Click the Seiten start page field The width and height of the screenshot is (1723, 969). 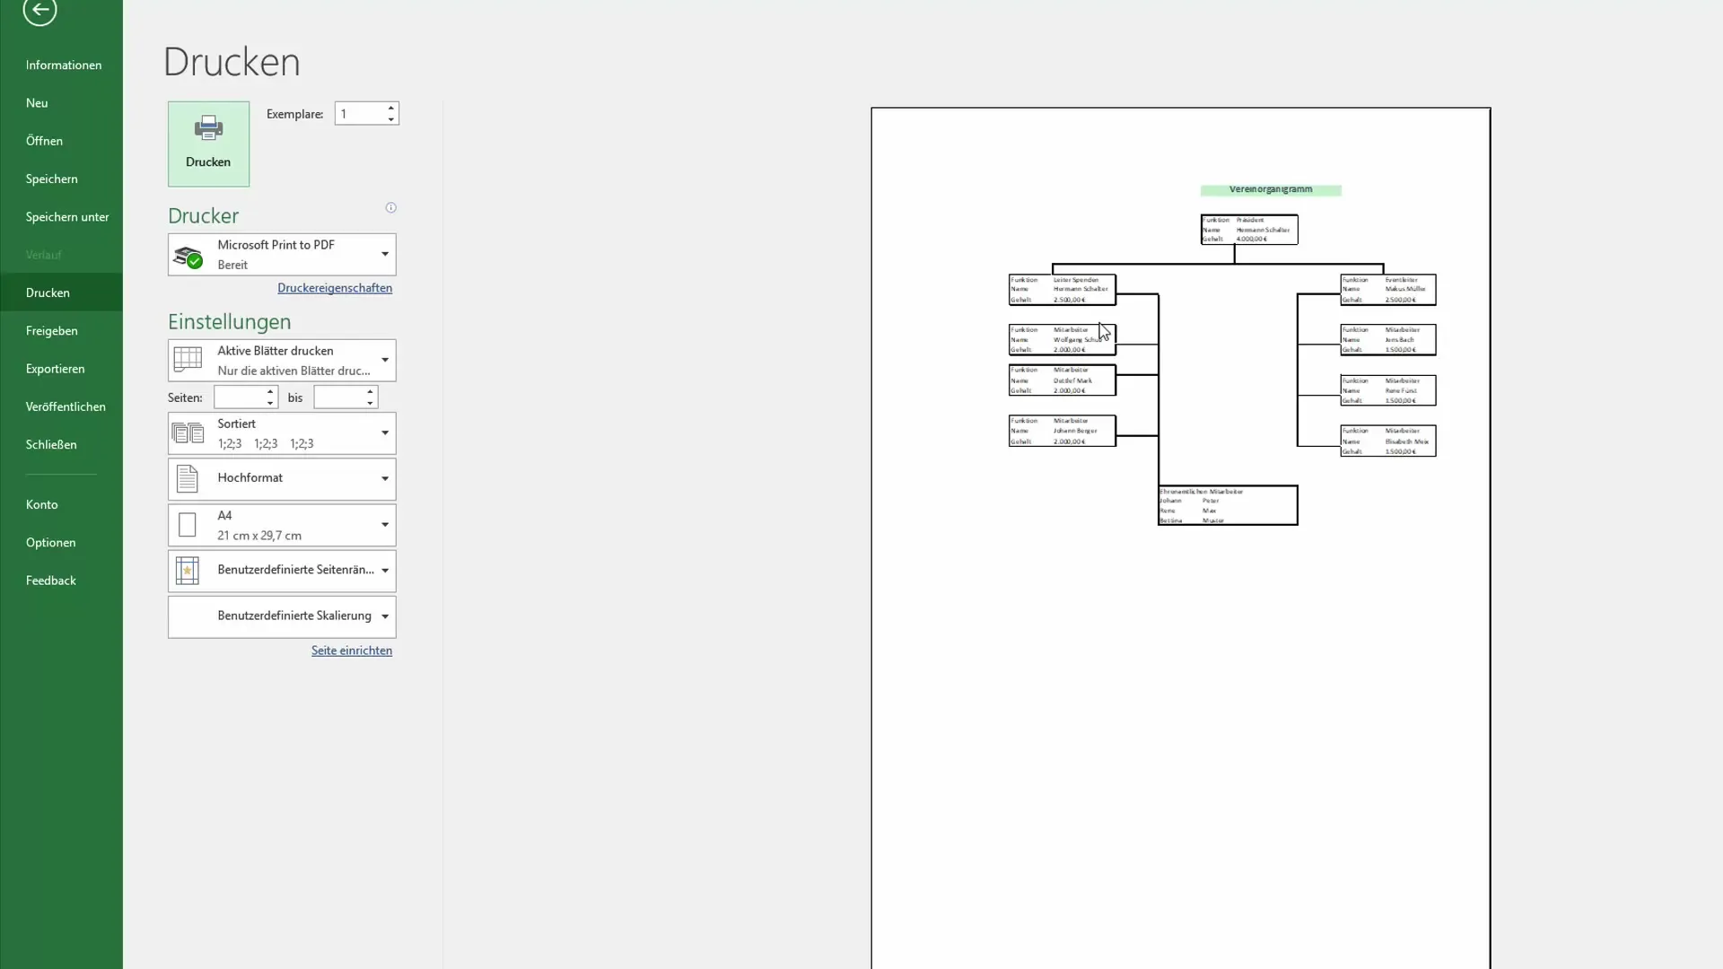(239, 397)
